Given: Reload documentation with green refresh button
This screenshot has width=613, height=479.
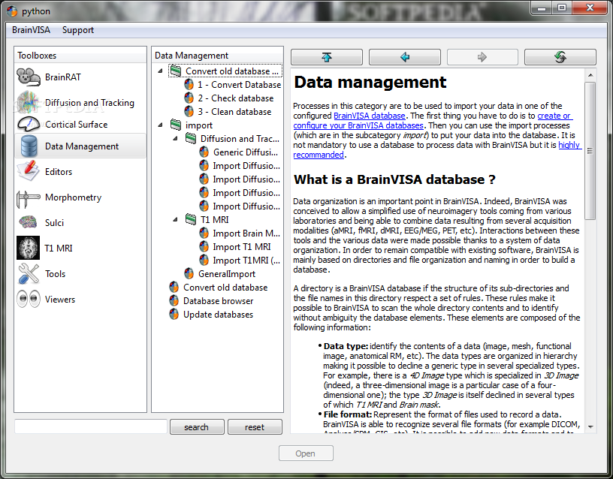Looking at the screenshot, I should coord(560,57).
